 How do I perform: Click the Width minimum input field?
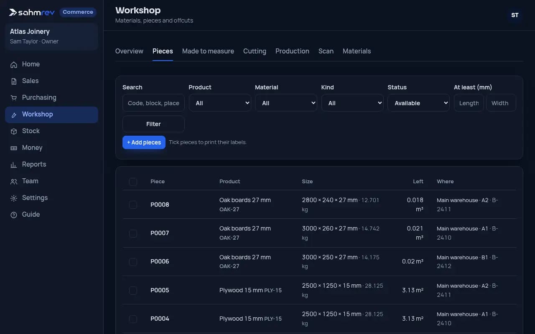coord(501,103)
